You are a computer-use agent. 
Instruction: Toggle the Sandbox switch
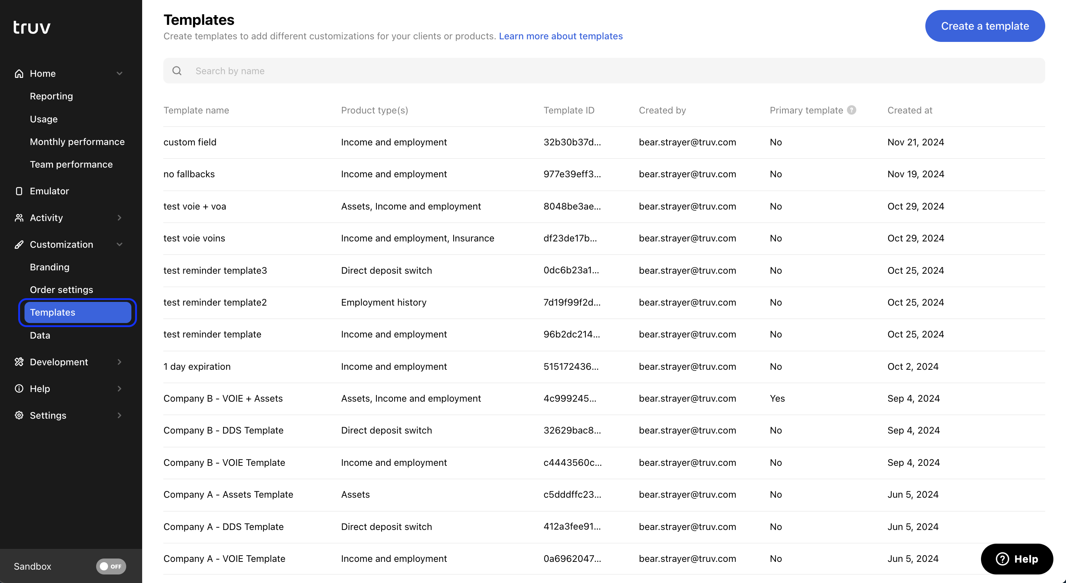tap(111, 566)
